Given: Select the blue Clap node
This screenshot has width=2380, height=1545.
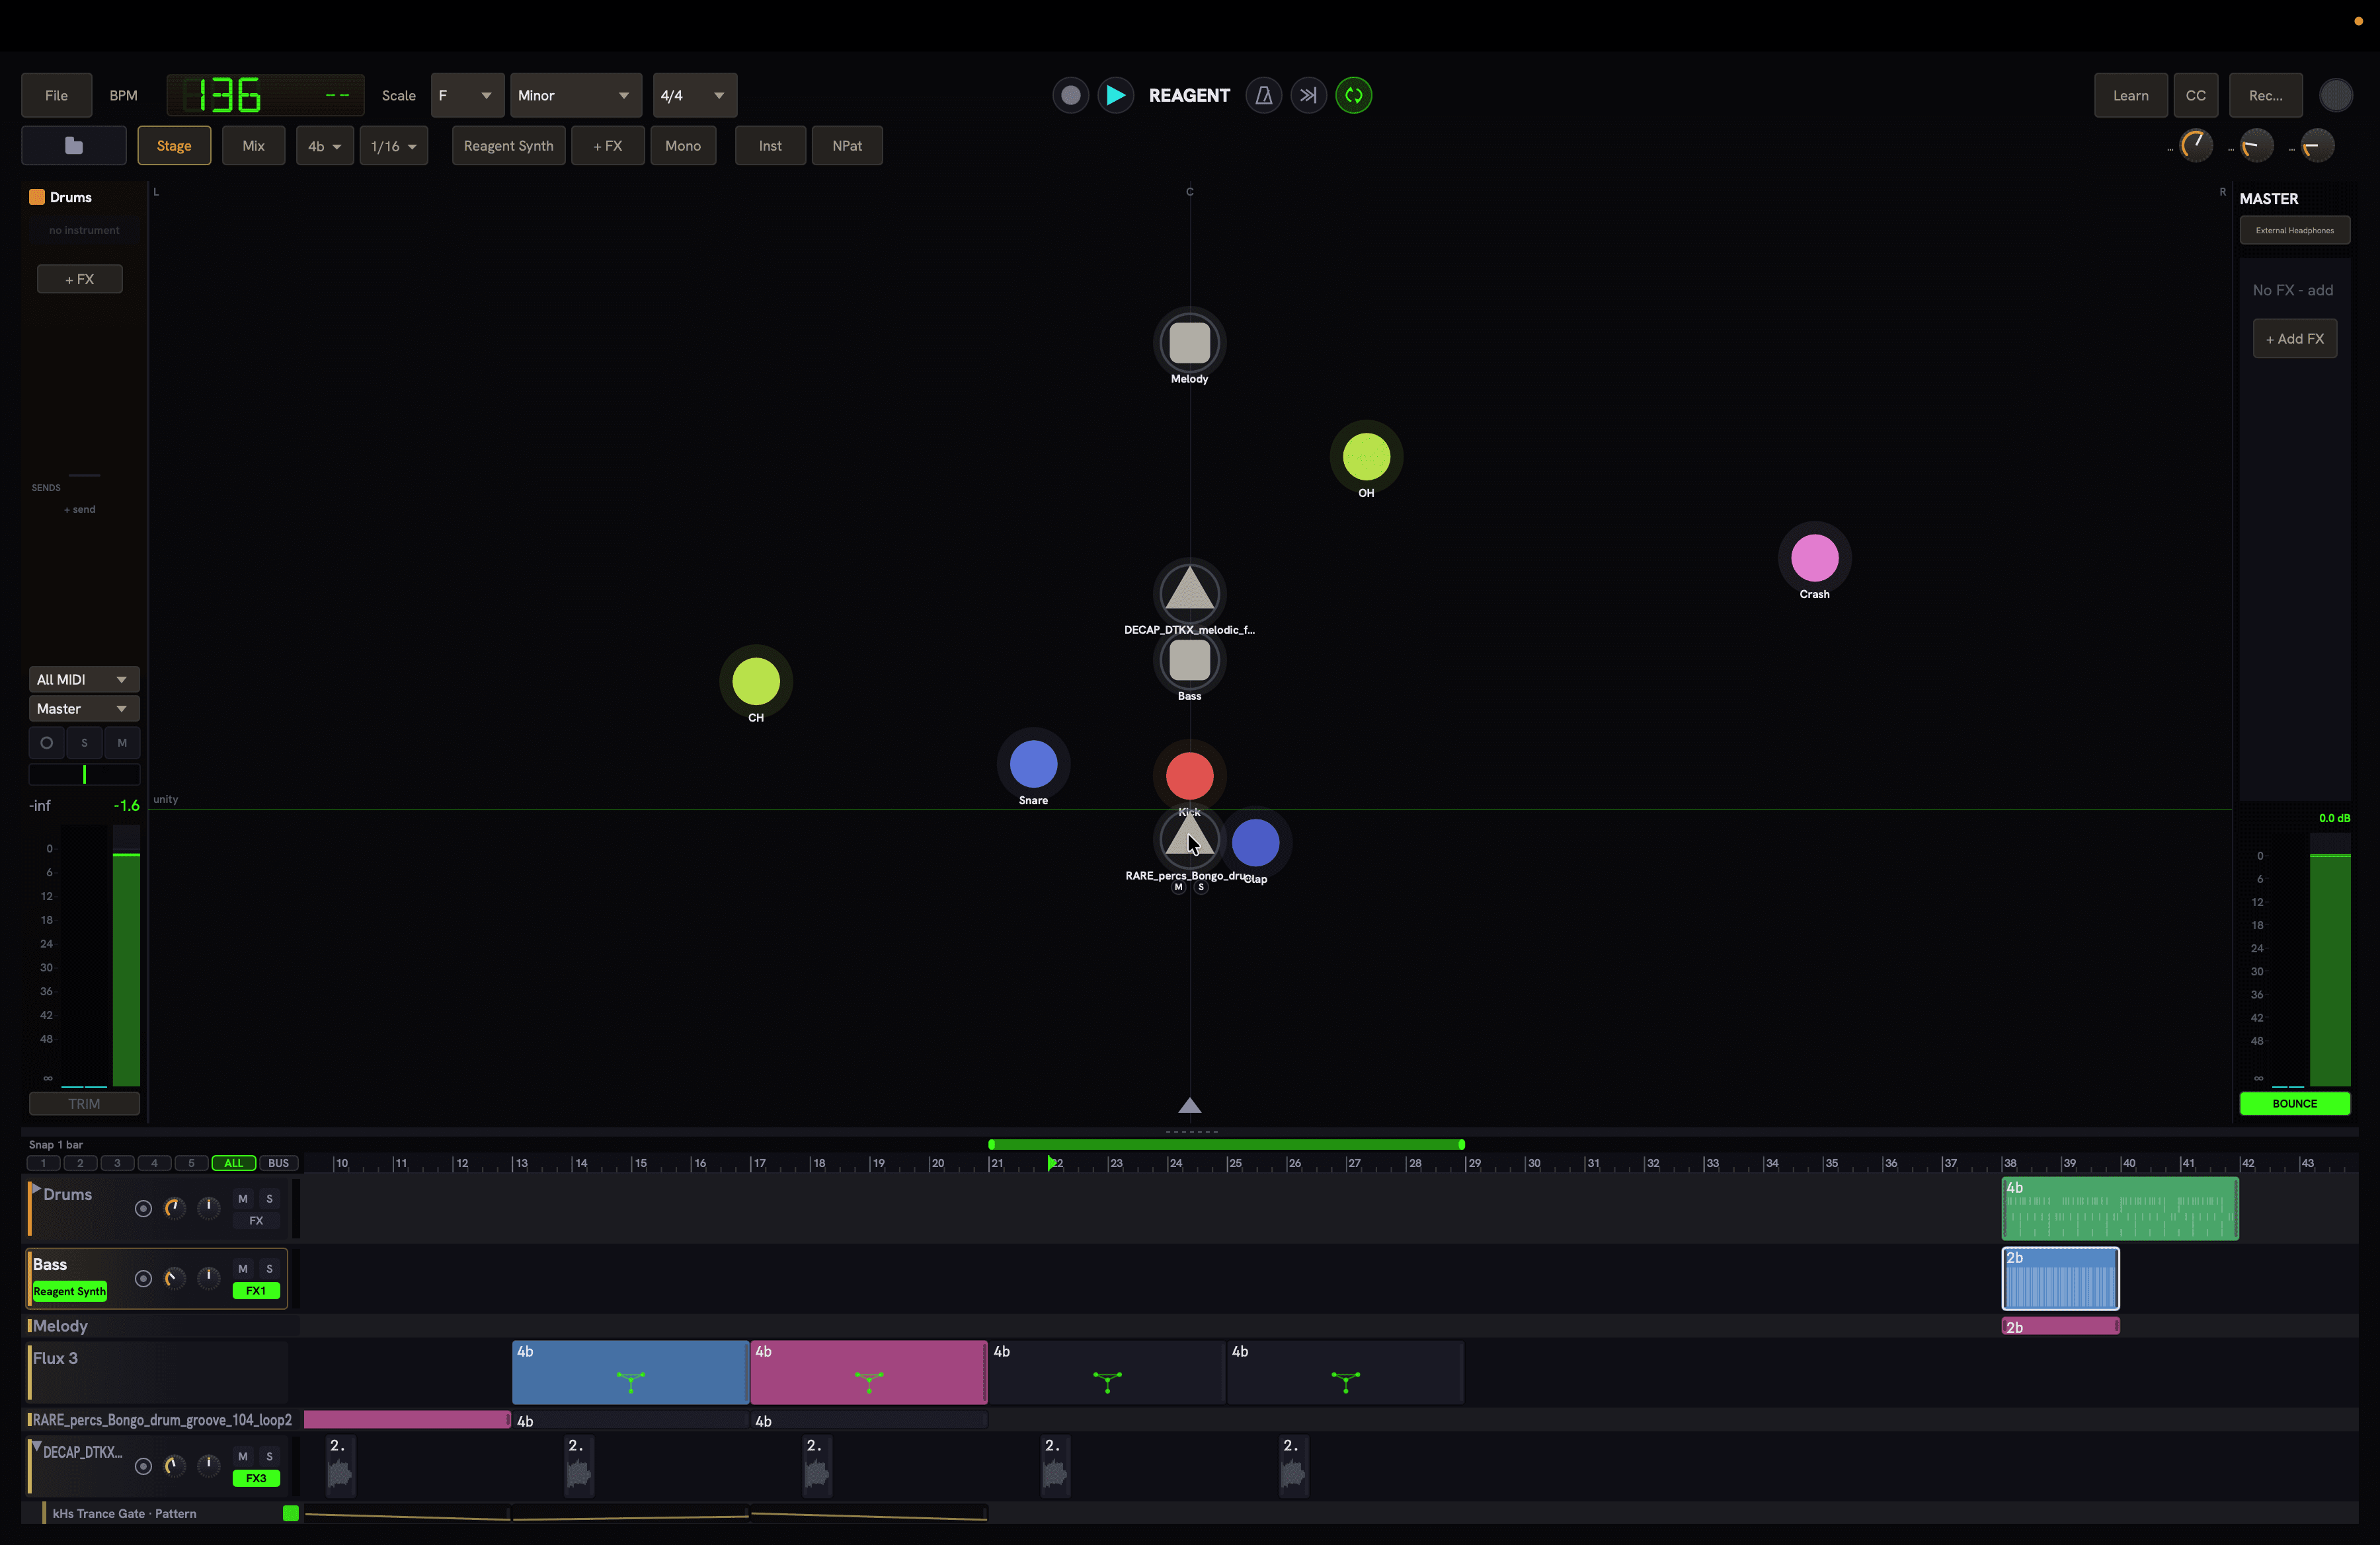Looking at the screenshot, I should 1255,843.
